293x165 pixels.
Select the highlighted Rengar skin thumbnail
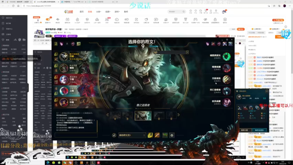point(143,115)
